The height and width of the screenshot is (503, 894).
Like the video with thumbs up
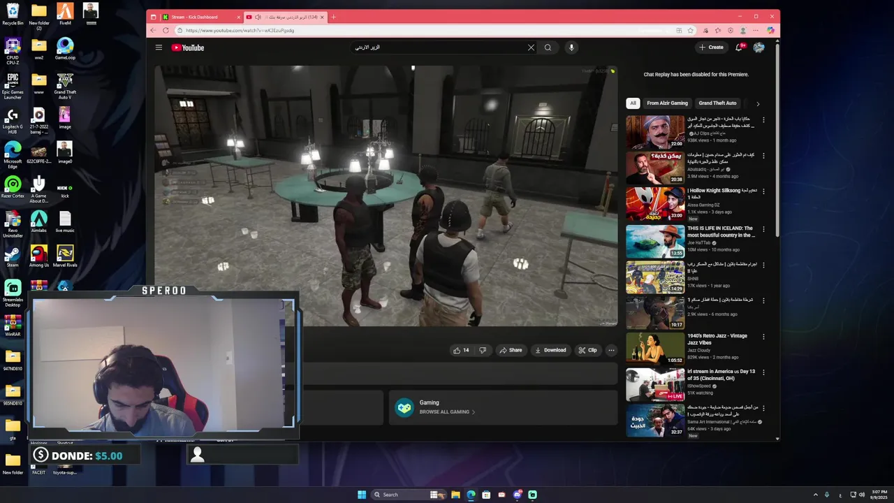(x=461, y=350)
